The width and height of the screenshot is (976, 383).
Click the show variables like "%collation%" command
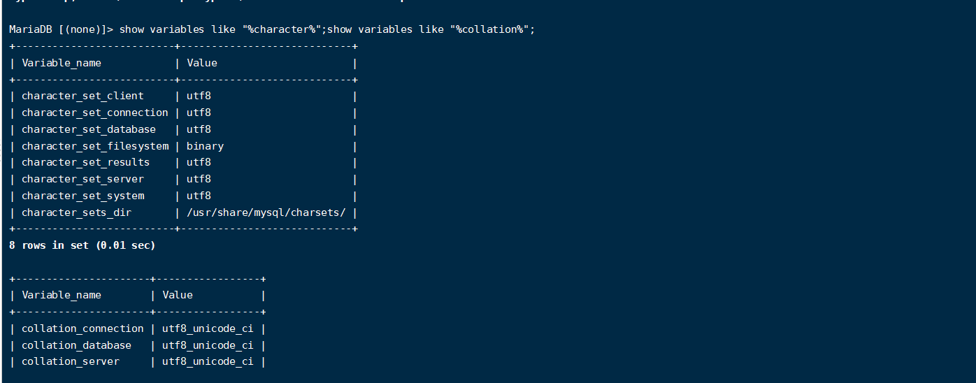point(431,29)
